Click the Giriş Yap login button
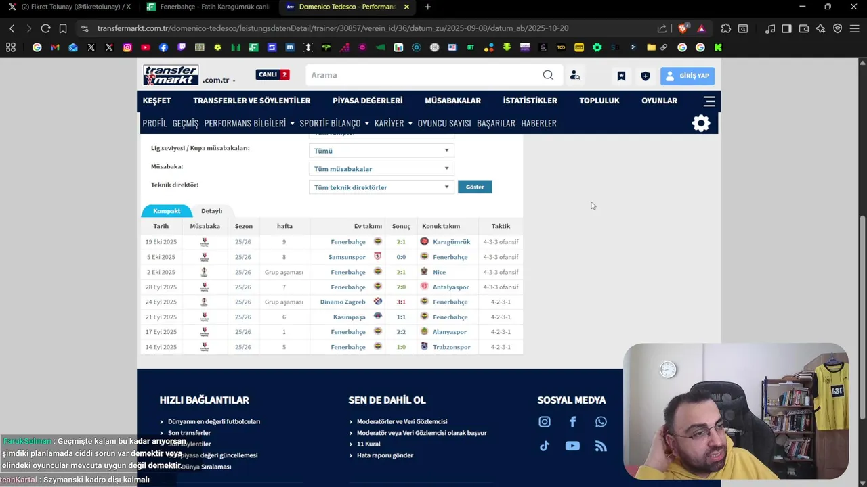 (688, 76)
